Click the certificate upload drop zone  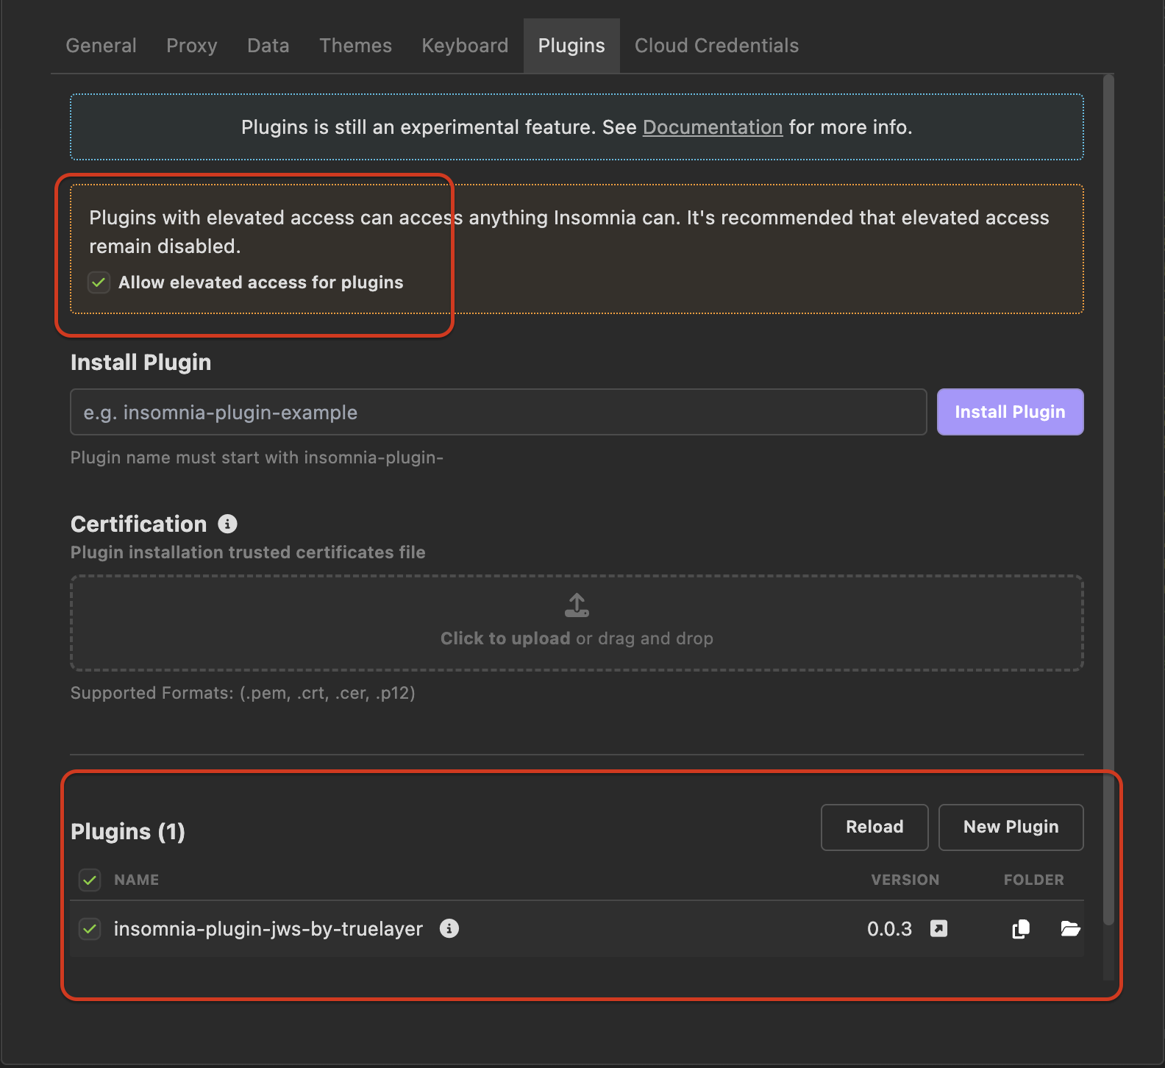(x=577, y=623)
